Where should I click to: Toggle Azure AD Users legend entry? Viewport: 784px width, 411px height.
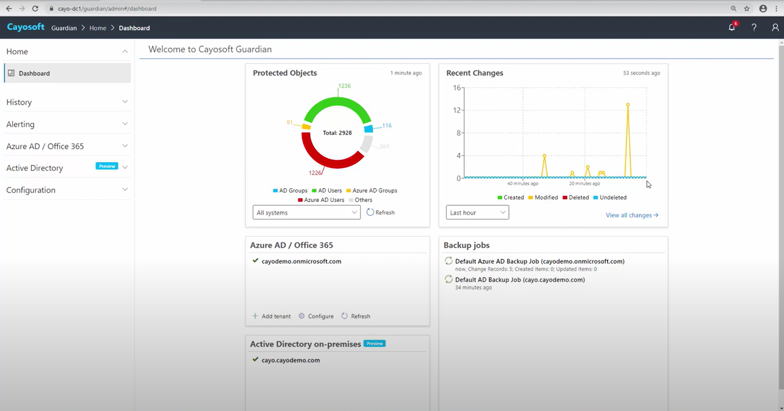[321, 200]
